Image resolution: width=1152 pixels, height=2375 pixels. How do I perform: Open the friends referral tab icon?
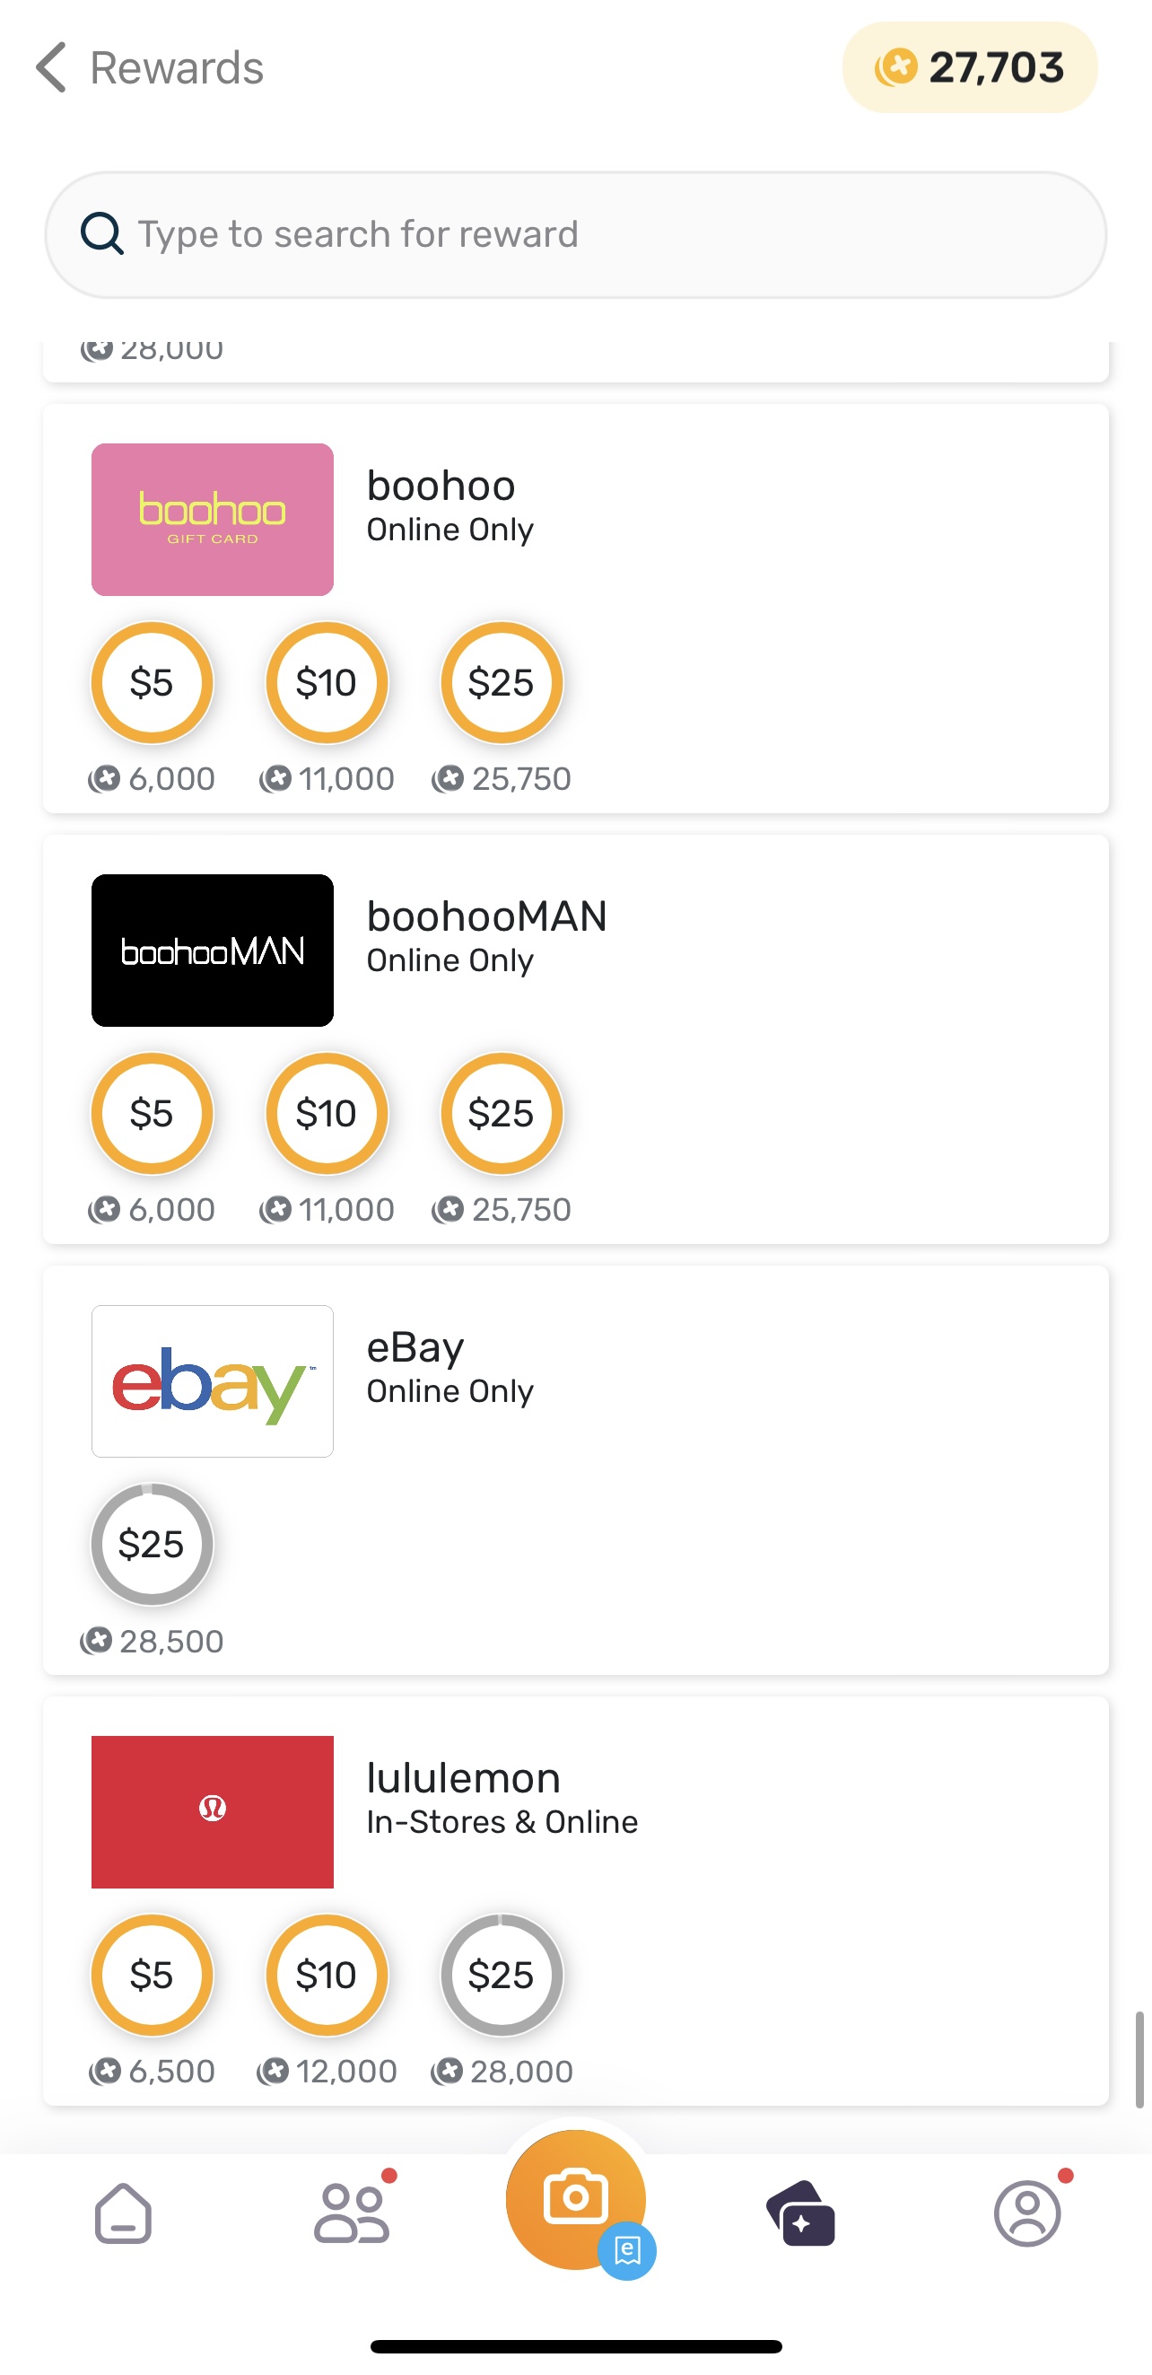tap(351, 2213)
